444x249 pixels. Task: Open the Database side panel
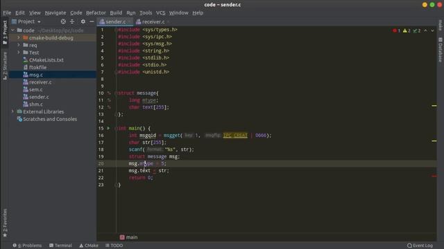click(440, 50)
